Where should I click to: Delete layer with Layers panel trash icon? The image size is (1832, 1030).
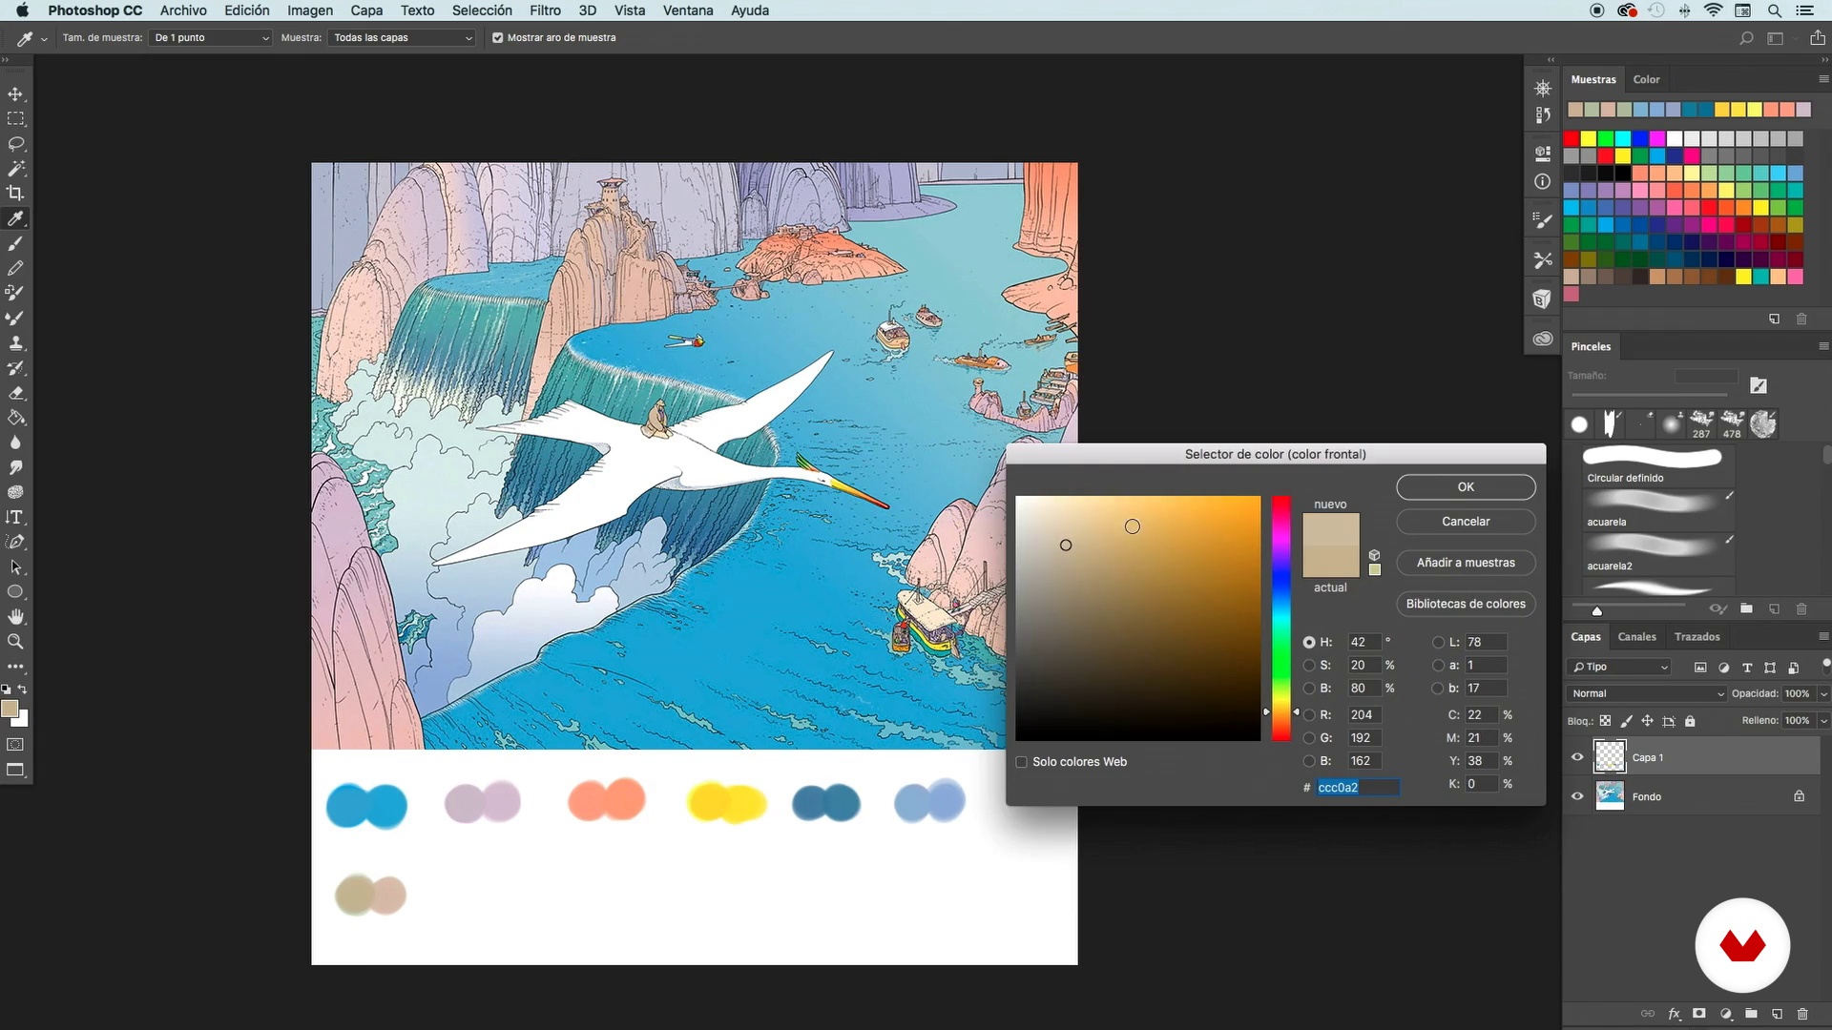point(1802,1014)
